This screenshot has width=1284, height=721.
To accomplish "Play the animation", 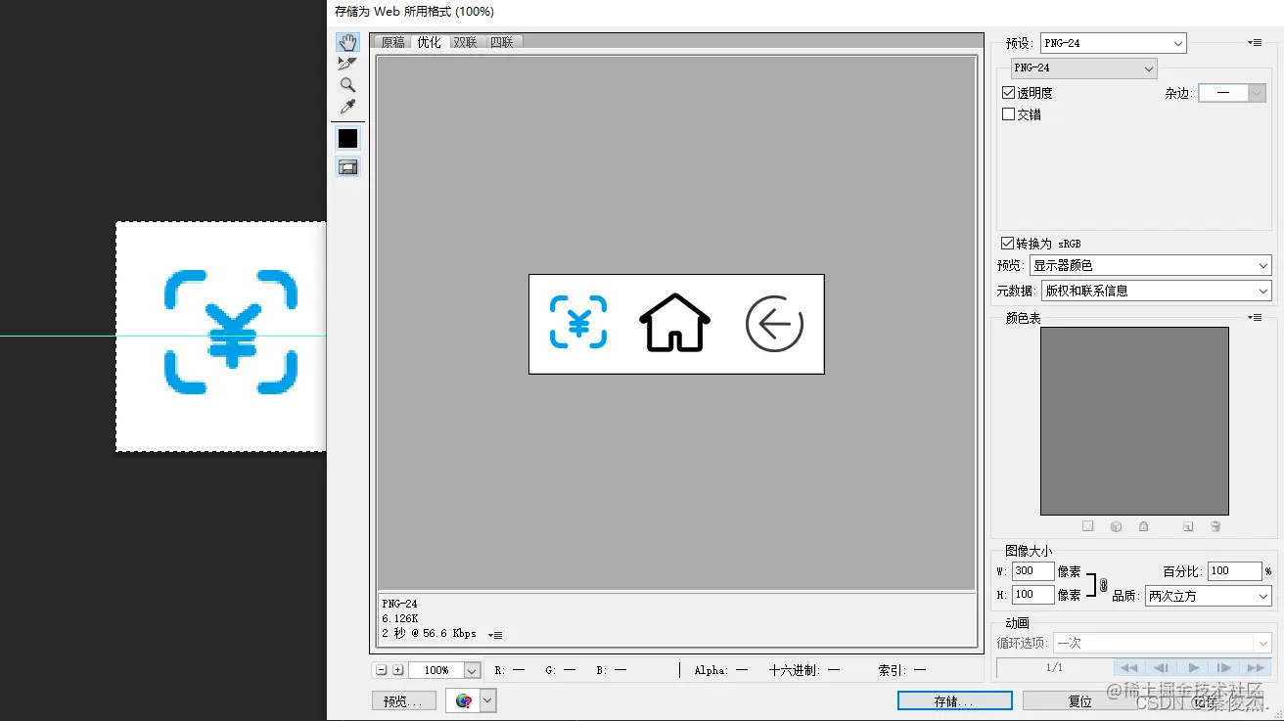I will pyautogui.click(x=1193, y=667).
